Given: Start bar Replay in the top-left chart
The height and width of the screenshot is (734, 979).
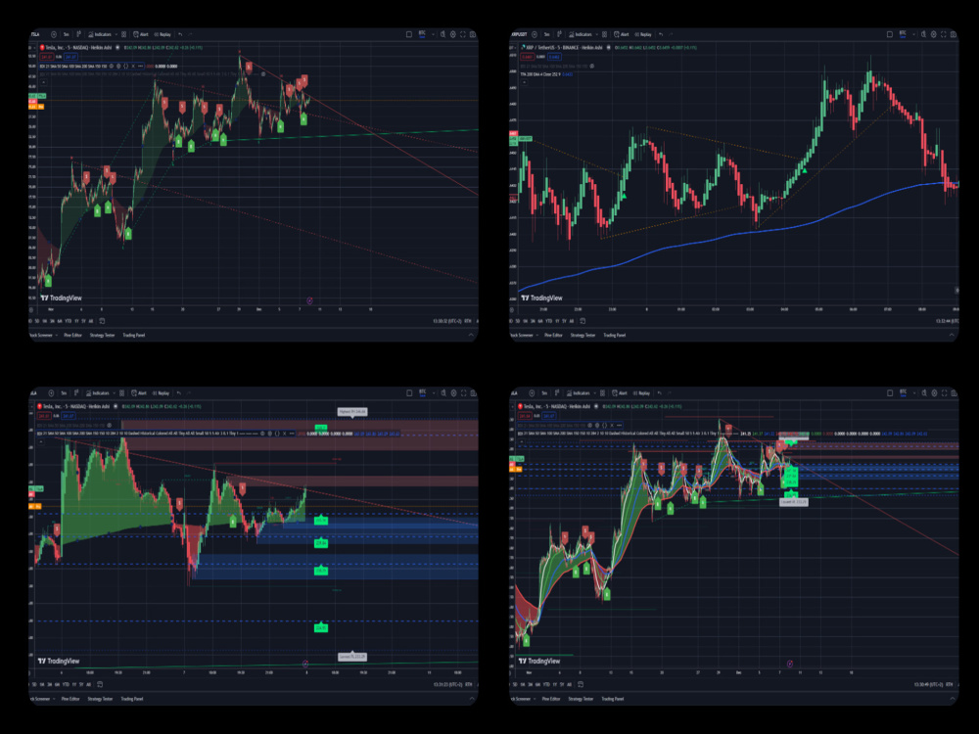Looking at the screenshot, I should 163,34.
